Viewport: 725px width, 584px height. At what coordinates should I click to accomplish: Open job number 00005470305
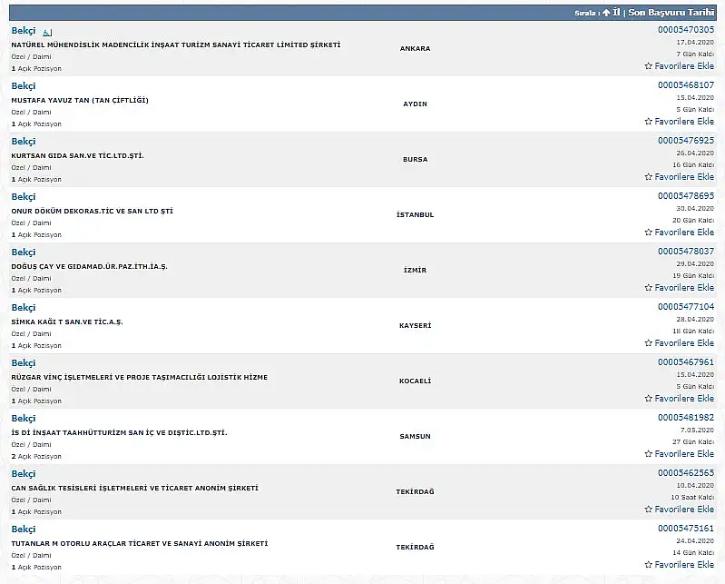pos(686,30)
